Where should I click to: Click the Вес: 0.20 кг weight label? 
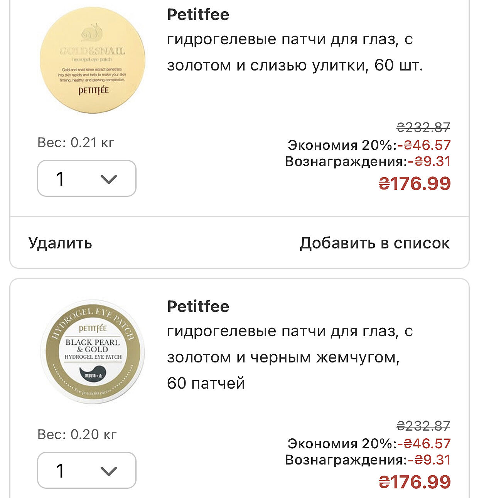coord(77,434)
